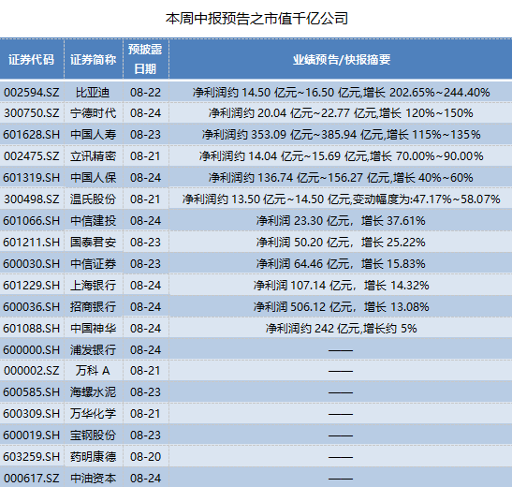
Task: Click 中国人保 profit summary text
Action: tap(341, 178)
